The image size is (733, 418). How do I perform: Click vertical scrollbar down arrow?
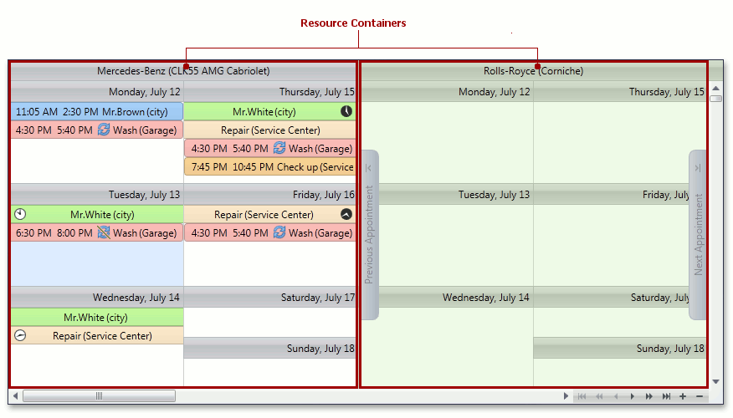click(715, 381)
